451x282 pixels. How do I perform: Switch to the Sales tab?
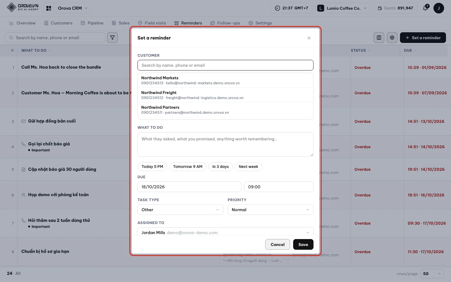click(121, 23)
